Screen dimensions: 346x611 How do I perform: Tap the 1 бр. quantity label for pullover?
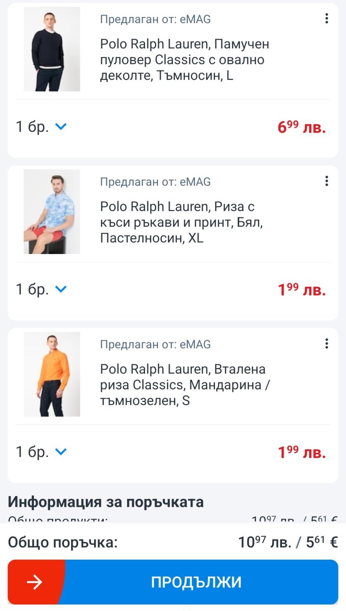click(32, 126)
